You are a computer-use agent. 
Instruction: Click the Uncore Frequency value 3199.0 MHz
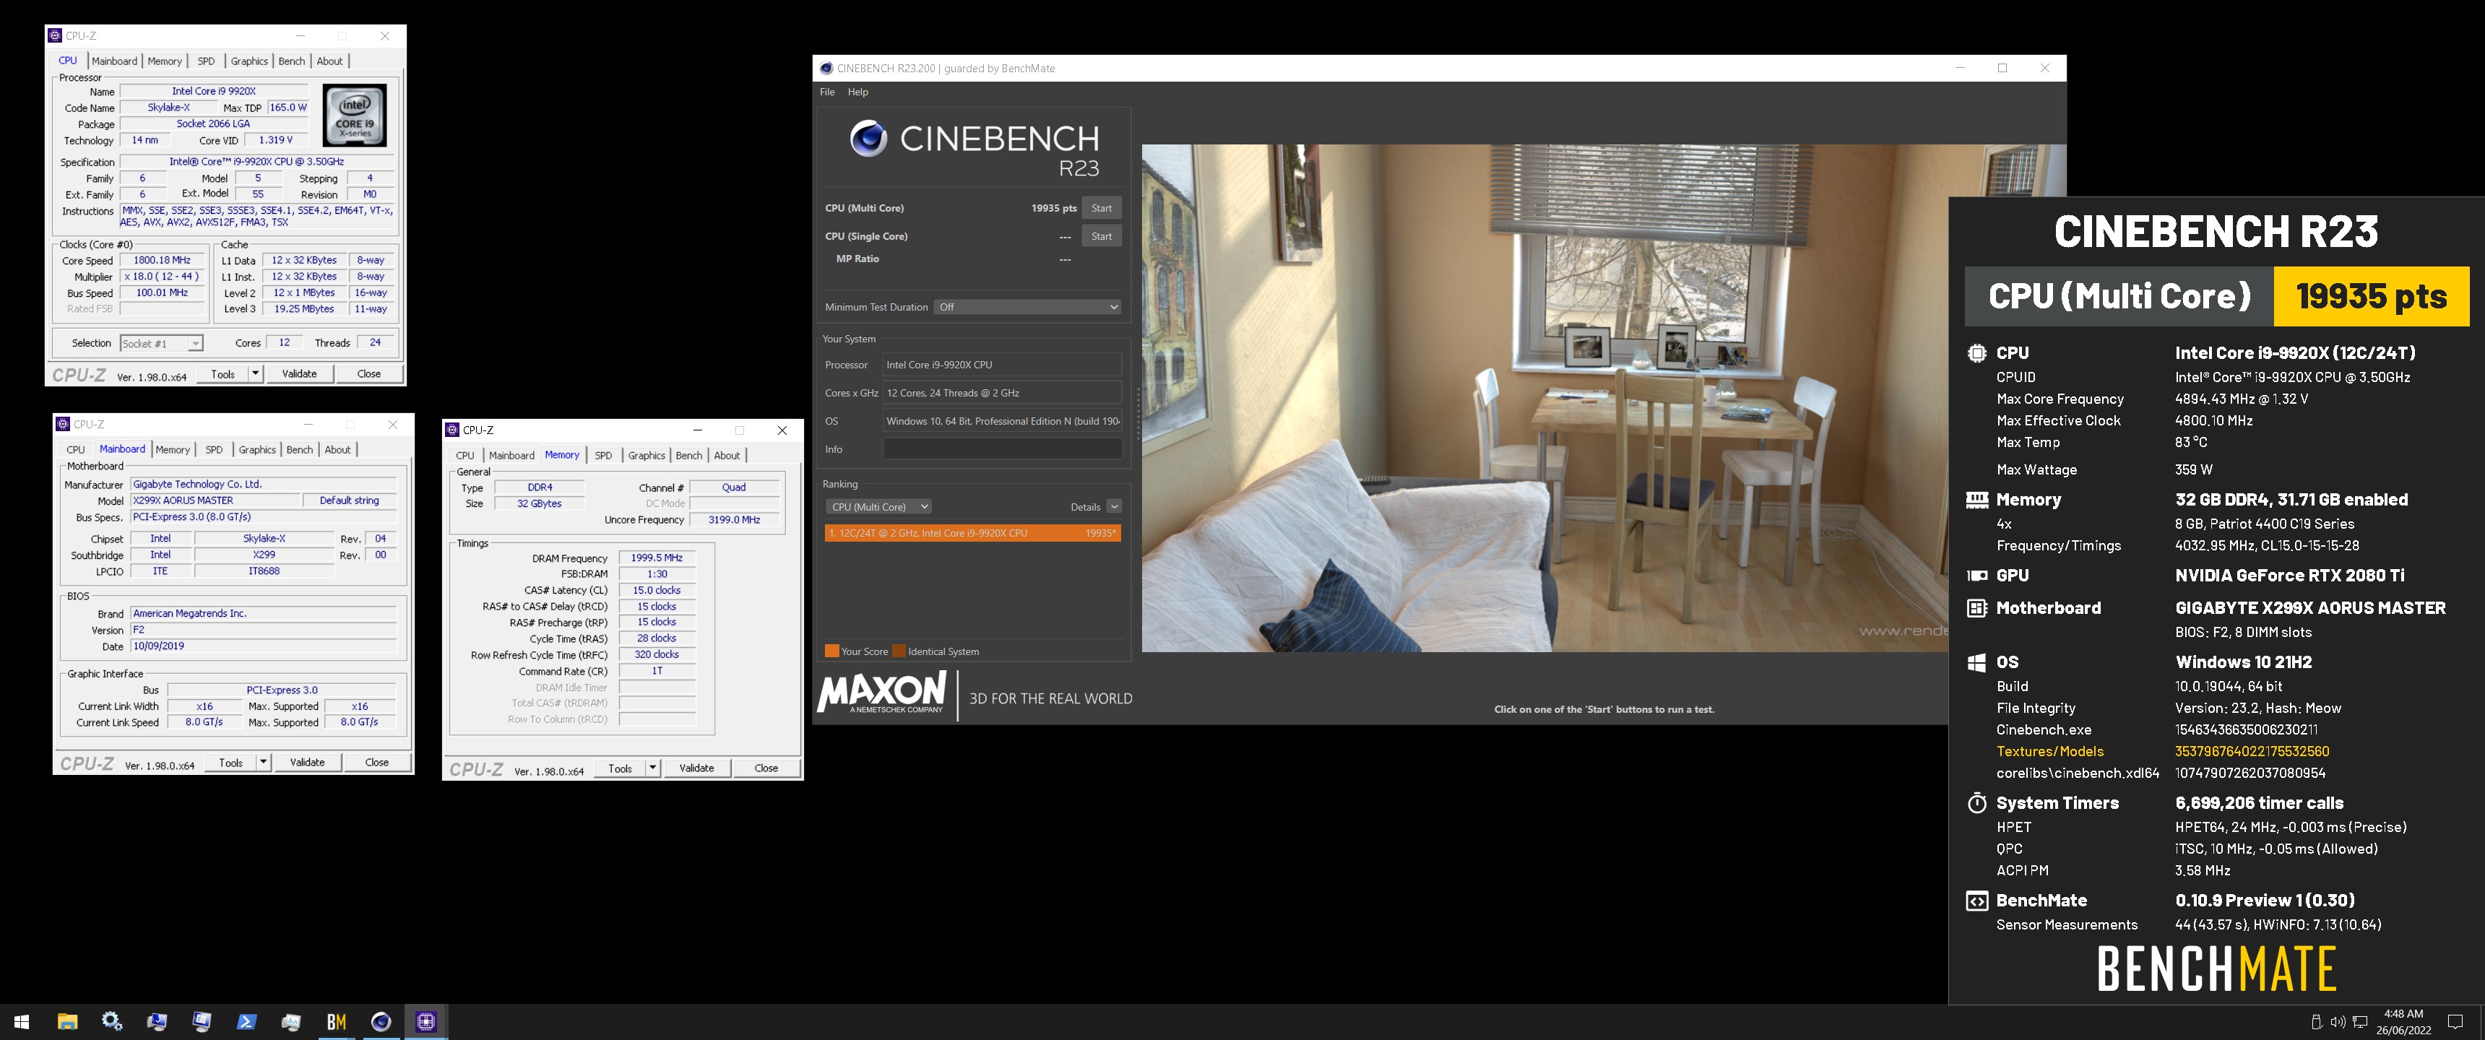[x=734, y=520]
